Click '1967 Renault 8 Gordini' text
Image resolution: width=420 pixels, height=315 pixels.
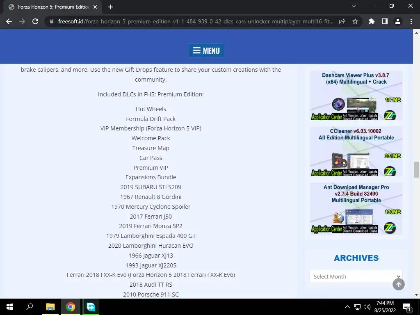coord(151,196)
